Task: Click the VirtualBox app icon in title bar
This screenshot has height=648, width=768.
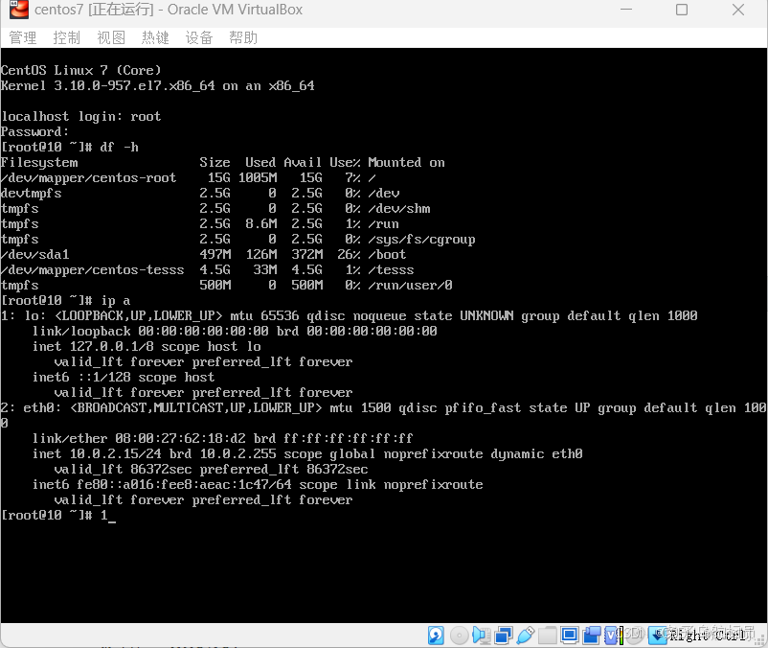Action: [x=18, y=10]
